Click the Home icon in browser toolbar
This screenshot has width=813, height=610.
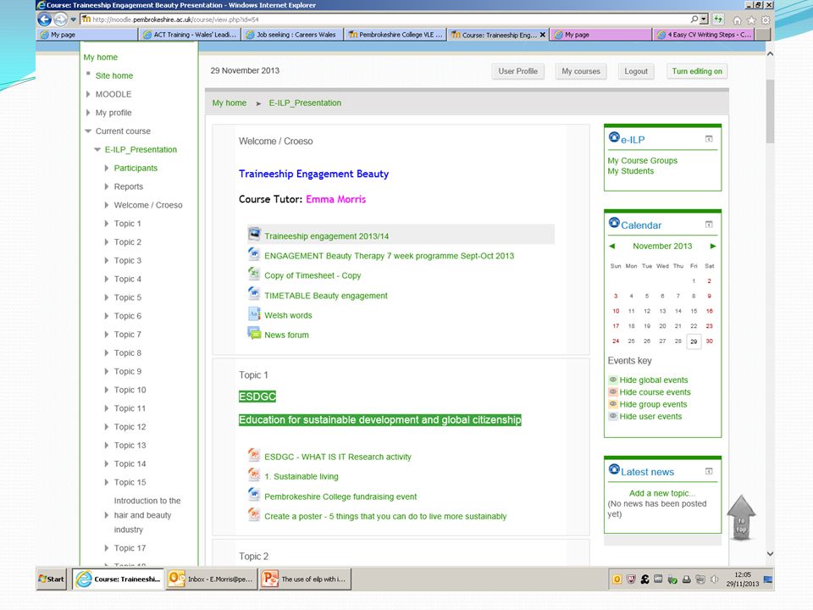[737, 20]
